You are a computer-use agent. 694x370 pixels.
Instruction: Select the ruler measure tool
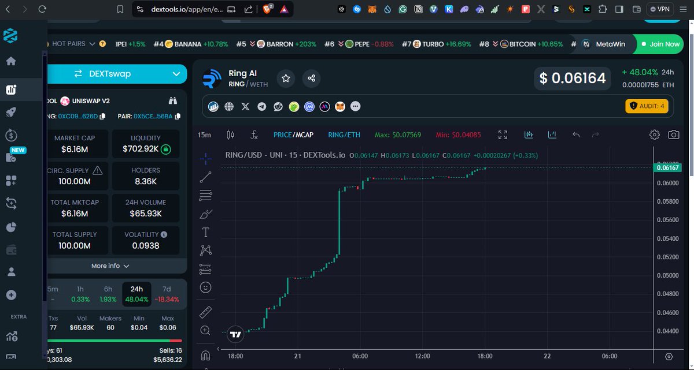pos(205,312)
